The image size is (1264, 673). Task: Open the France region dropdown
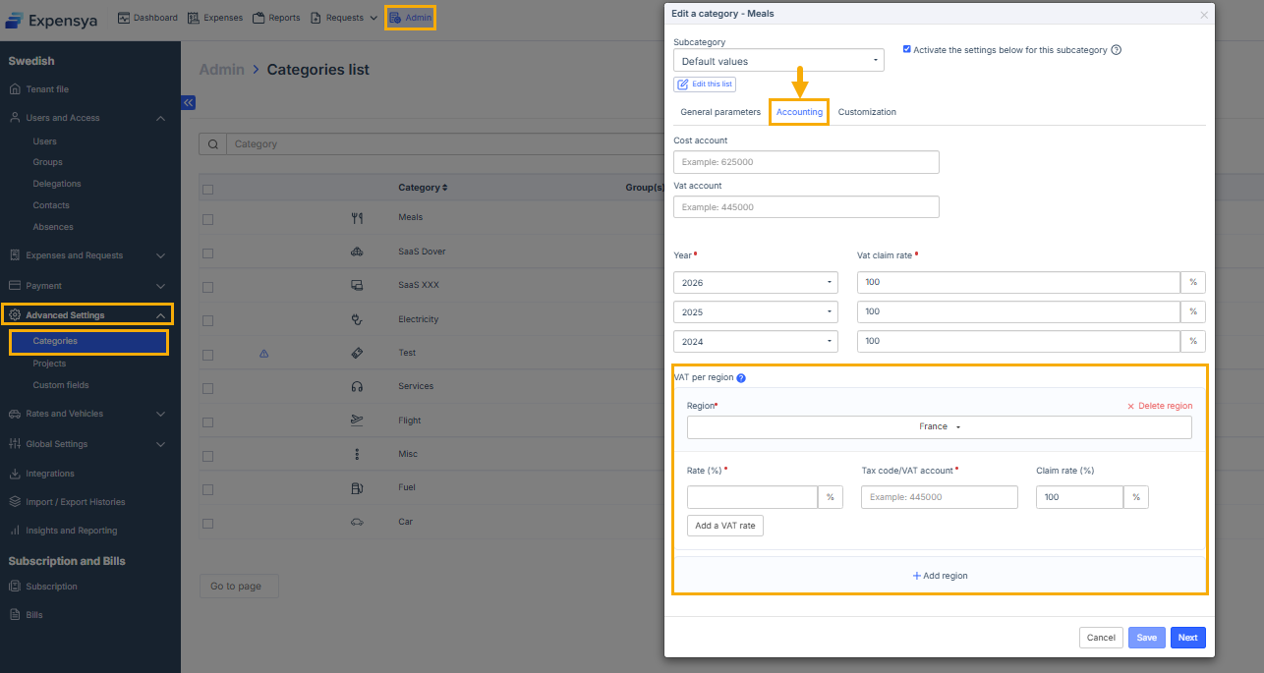pos(939,427)
